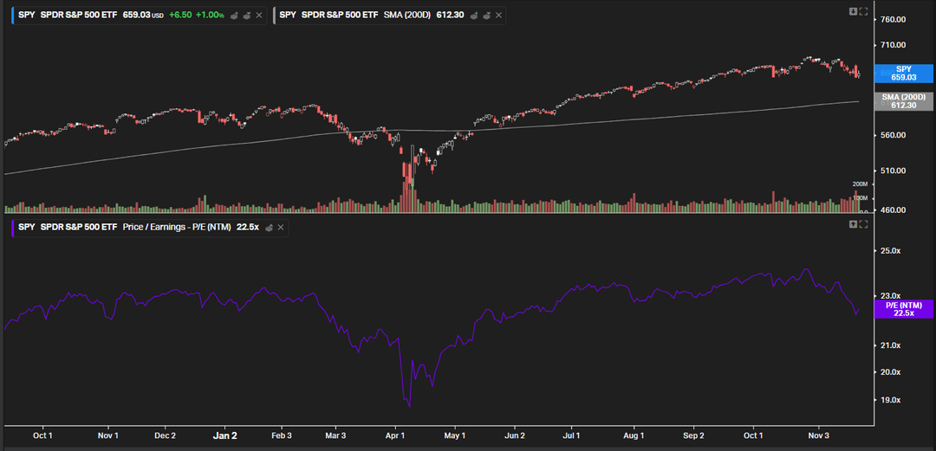
Task: Move the price pane down with arrow icon
Action: point(853,11)
